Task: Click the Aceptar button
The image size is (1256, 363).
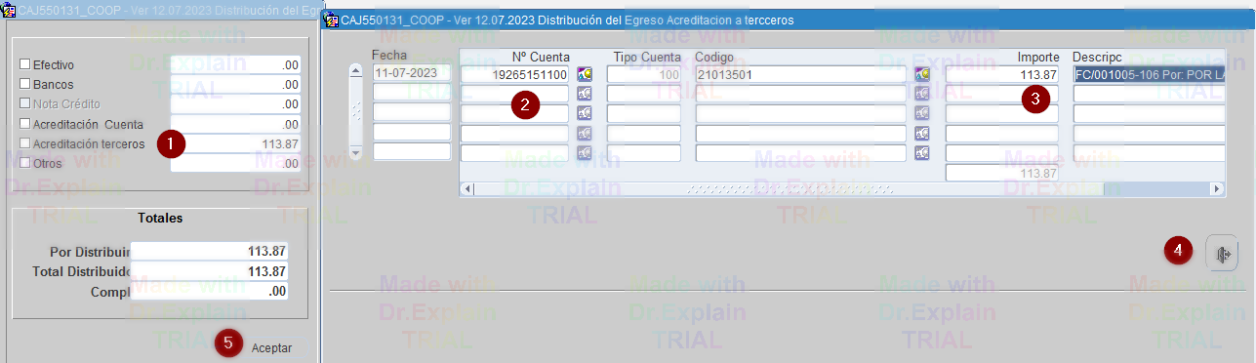Action: click(271, 347)
